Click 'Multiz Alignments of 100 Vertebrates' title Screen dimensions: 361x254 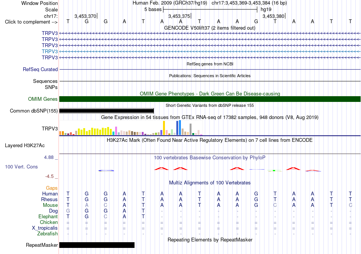point(210,183)
